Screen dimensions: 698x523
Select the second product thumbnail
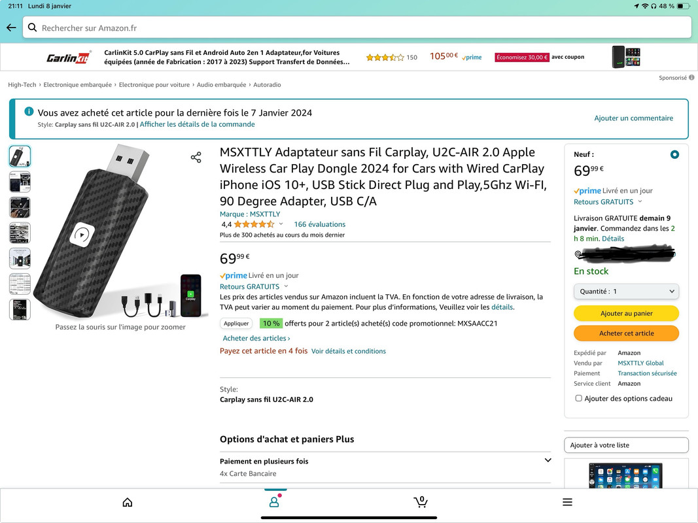pyautogui.click(x=20, y=182)
